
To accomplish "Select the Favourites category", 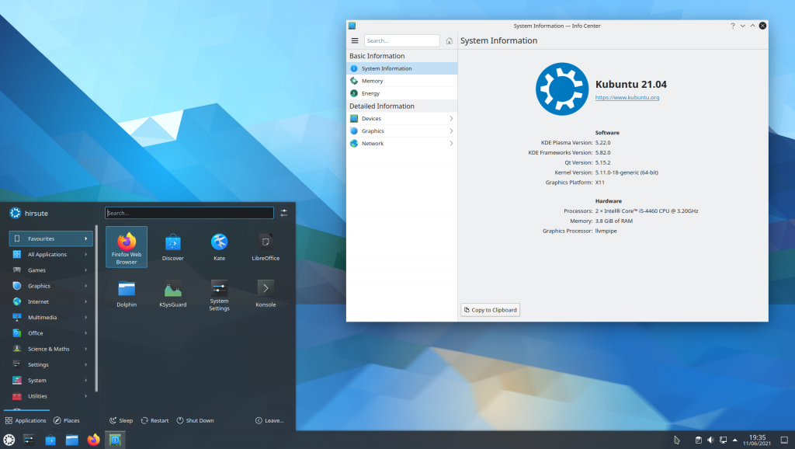I will [x=50, y=238].
